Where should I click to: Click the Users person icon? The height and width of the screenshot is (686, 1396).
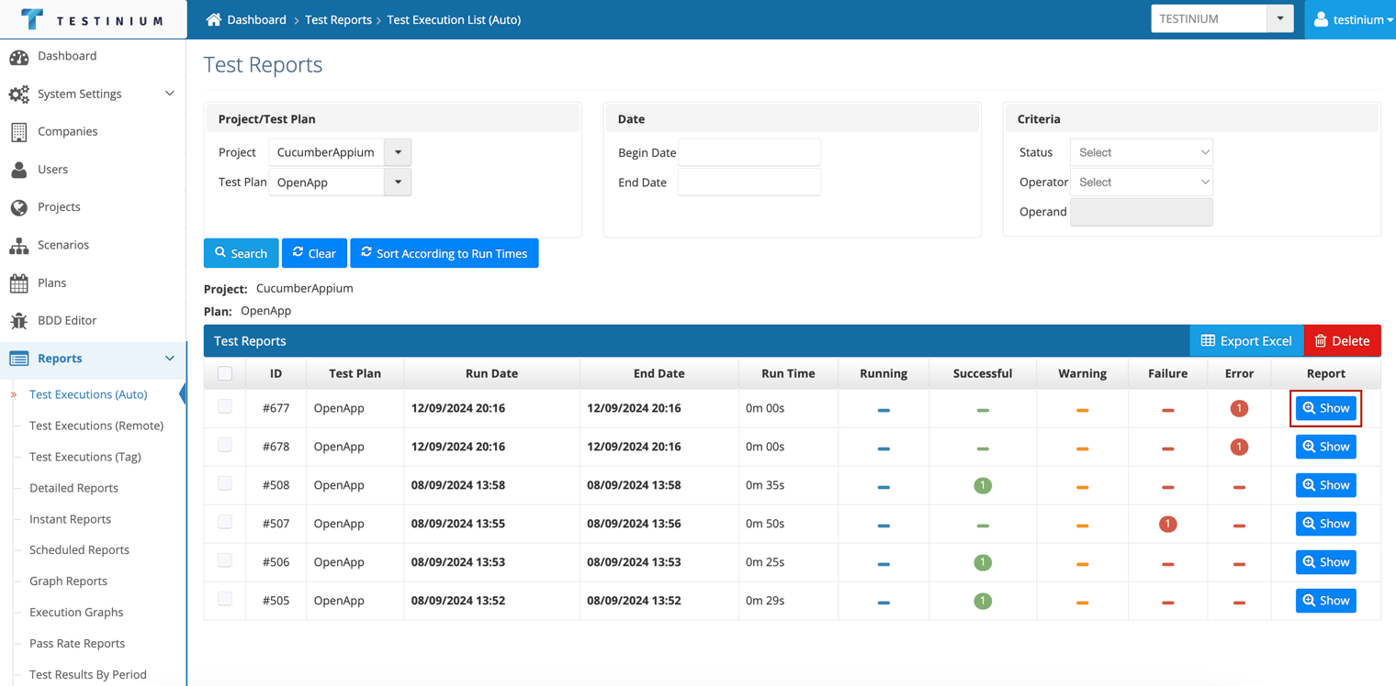[x=19, y=170]
